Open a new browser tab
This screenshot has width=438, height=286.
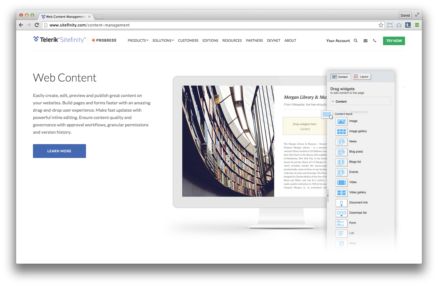(x=99, y=17)
